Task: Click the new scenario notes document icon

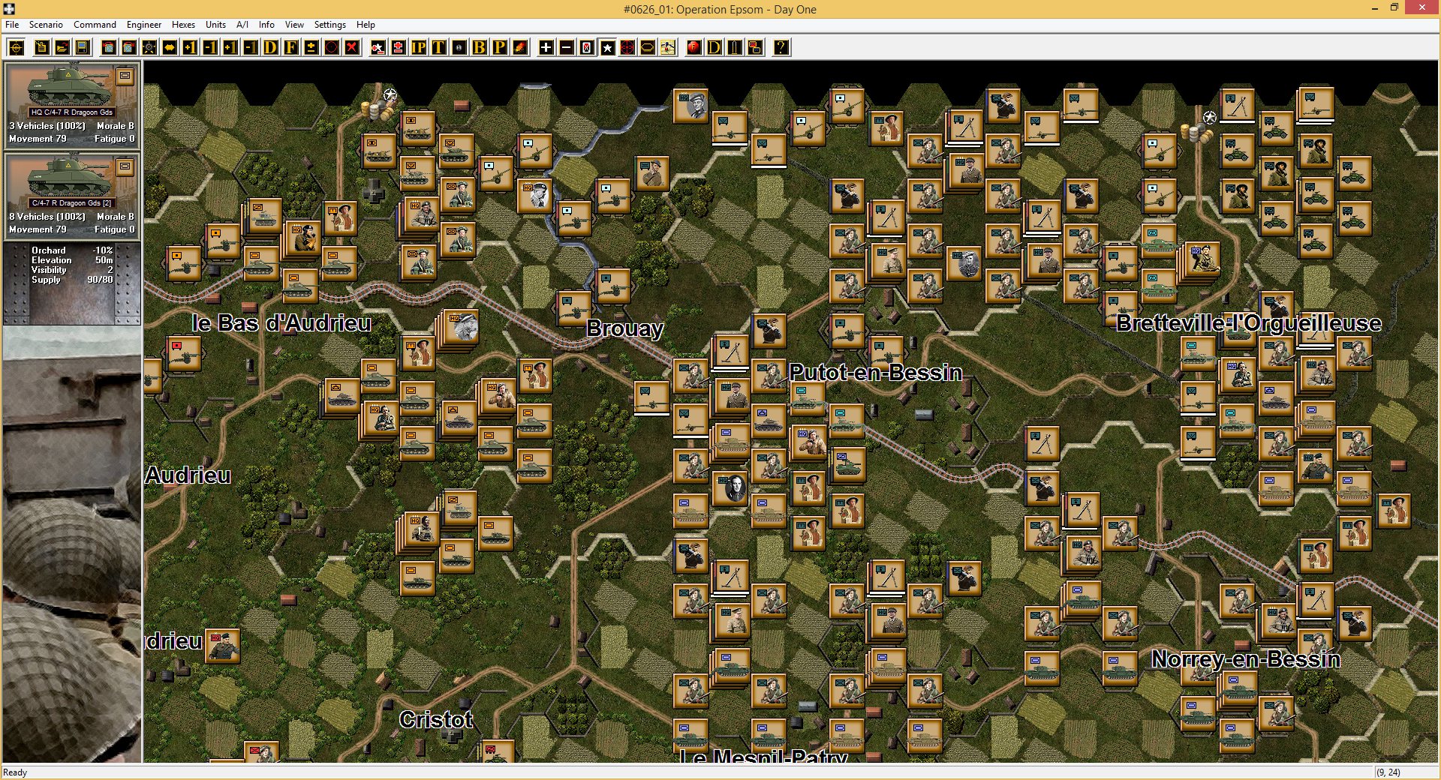Action: [42, 48]
